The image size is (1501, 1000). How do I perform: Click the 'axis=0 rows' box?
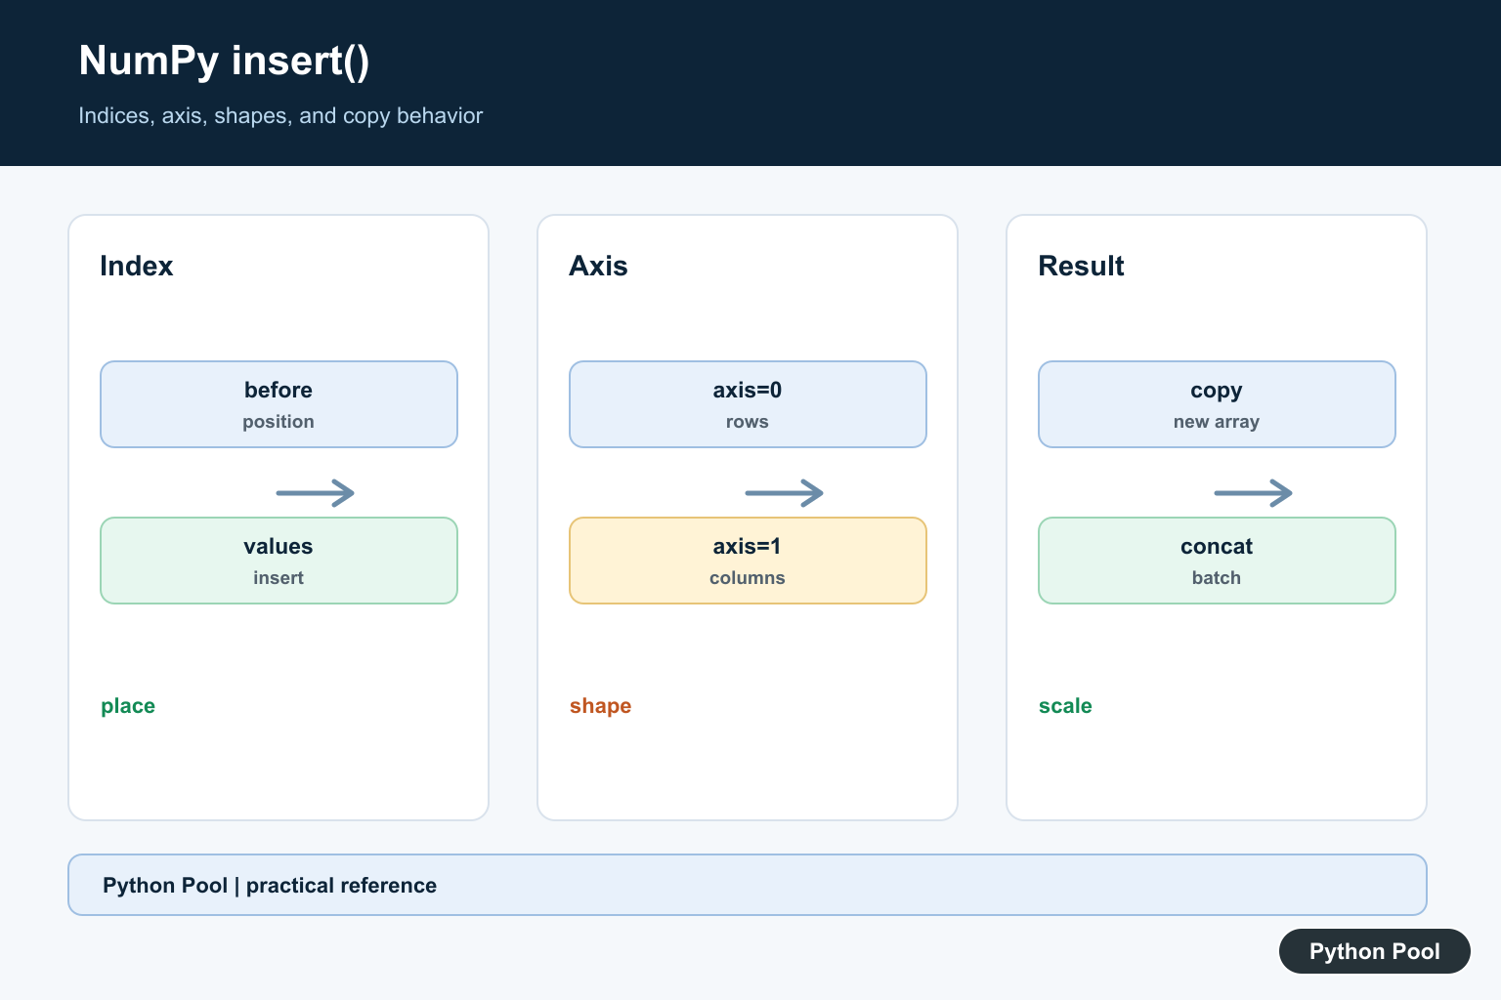(x=748, y=404)
